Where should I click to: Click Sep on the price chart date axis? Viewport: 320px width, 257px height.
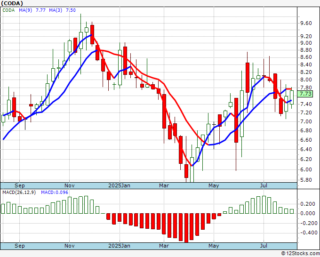[20, 185]
